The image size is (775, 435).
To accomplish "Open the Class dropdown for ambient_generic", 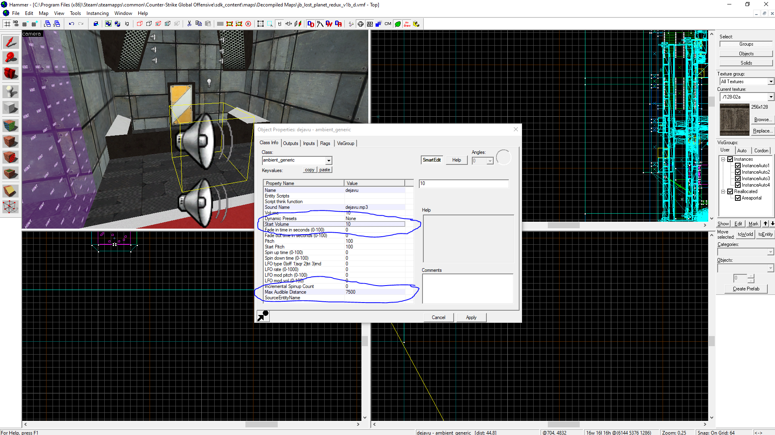I will pos(329,160).
